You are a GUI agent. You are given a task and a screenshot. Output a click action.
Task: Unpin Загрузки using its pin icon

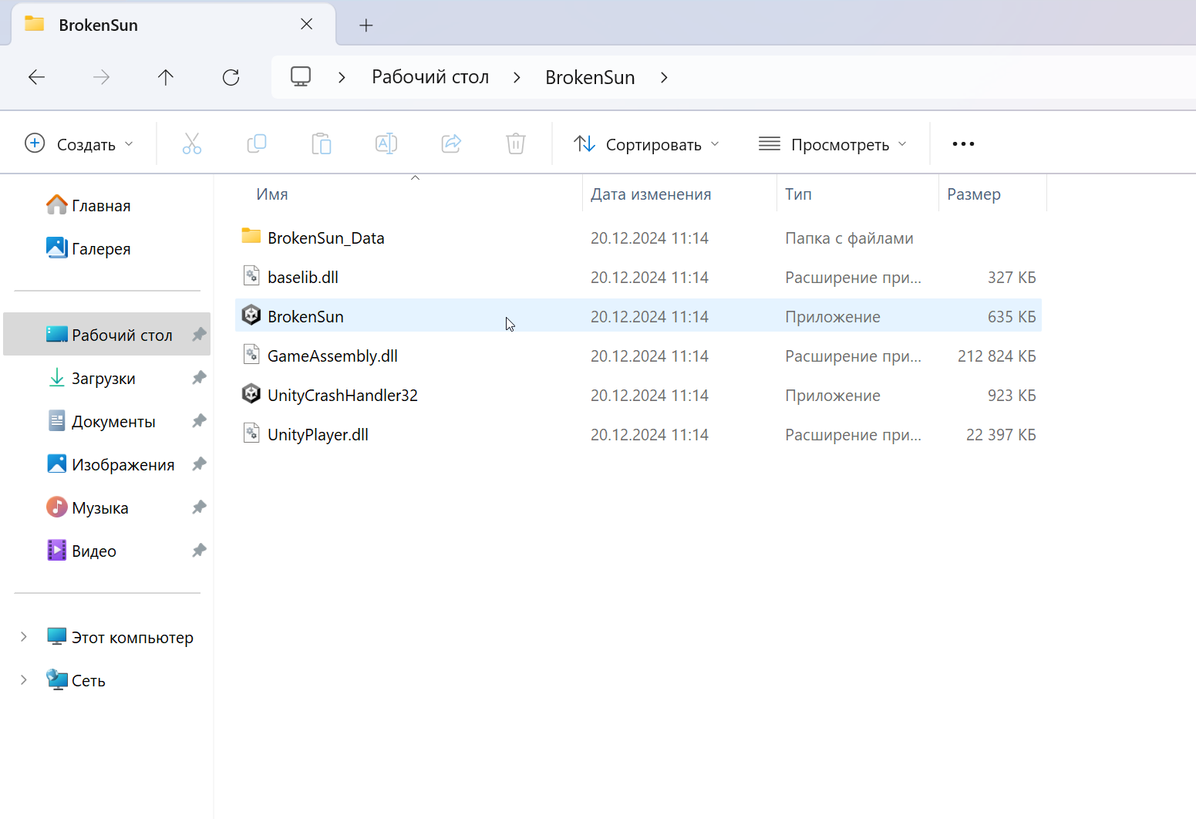point(199,378)
